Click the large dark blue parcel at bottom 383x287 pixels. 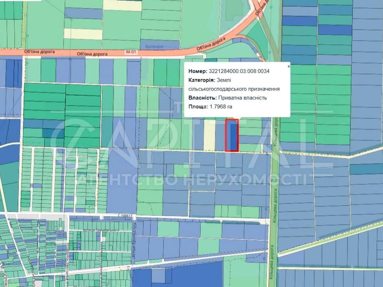point(191,276)
